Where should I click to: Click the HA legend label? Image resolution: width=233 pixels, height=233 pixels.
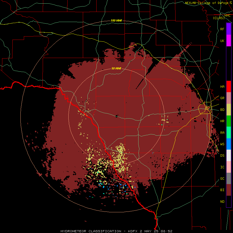(x=222, y=87)
